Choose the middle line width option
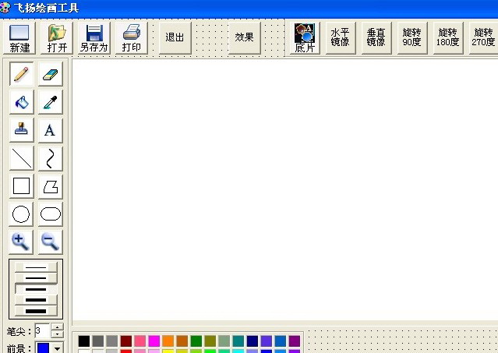 pos(36,289)
